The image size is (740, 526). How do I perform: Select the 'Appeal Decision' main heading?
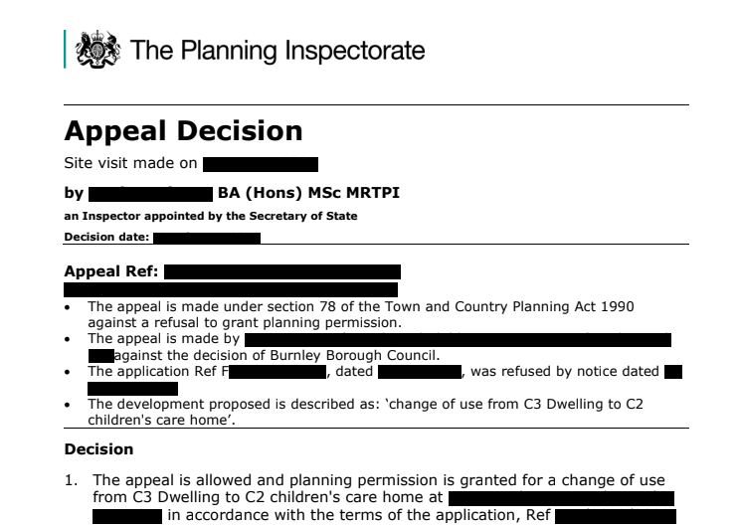[182, 131]
